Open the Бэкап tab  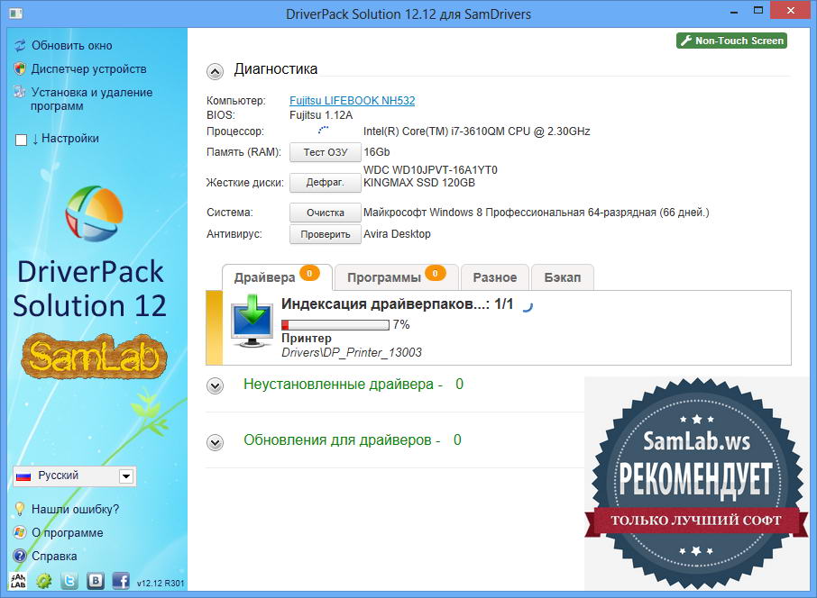562,277
